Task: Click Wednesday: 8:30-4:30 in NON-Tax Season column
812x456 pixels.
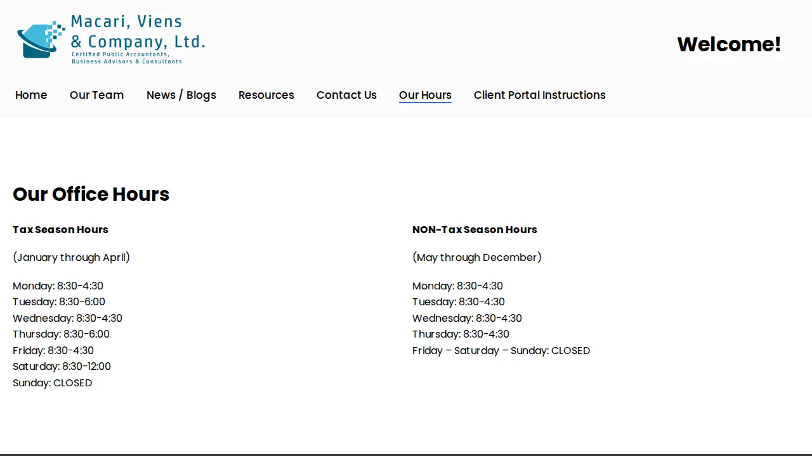Action: point(467,318)
